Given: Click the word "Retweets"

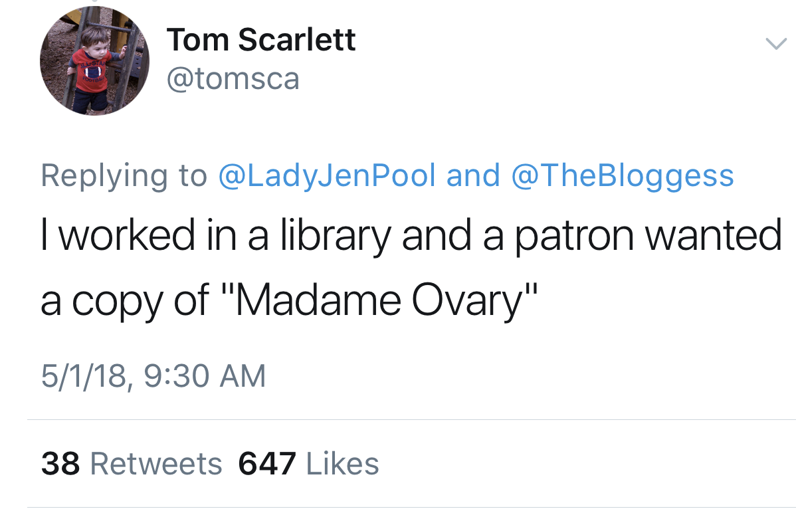Looking at the screenshot, I should 156,463.
